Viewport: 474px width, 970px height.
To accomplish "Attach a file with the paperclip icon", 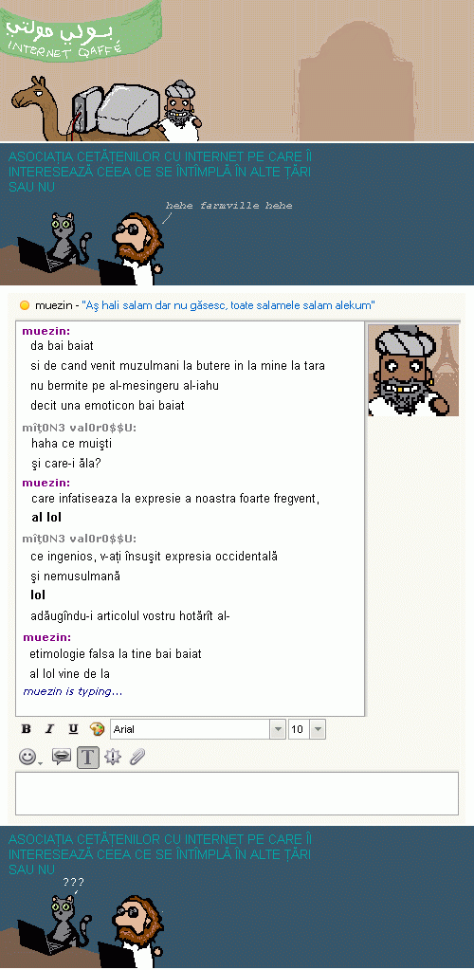I will click(137, 757).
